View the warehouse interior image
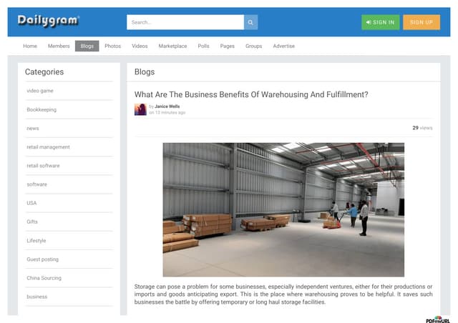Screen dimensions: 458x323 point(283,209)
